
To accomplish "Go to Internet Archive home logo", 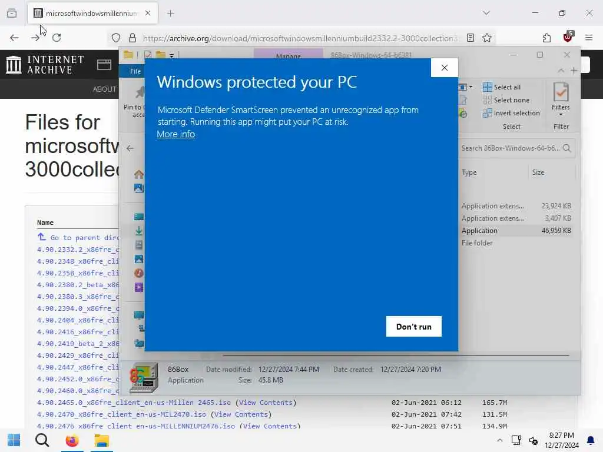I will click(45, 65).
